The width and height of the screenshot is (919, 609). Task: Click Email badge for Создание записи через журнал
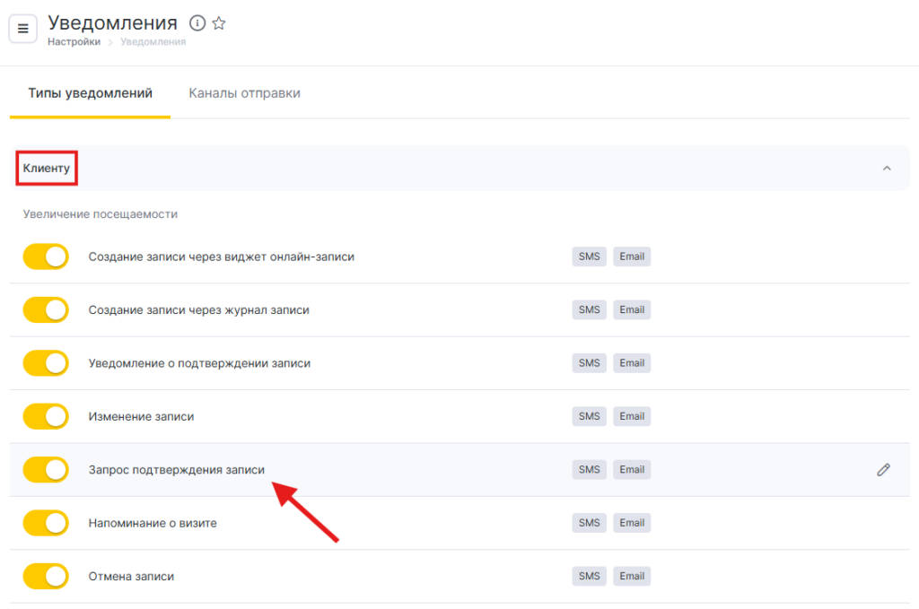point(632,309)
